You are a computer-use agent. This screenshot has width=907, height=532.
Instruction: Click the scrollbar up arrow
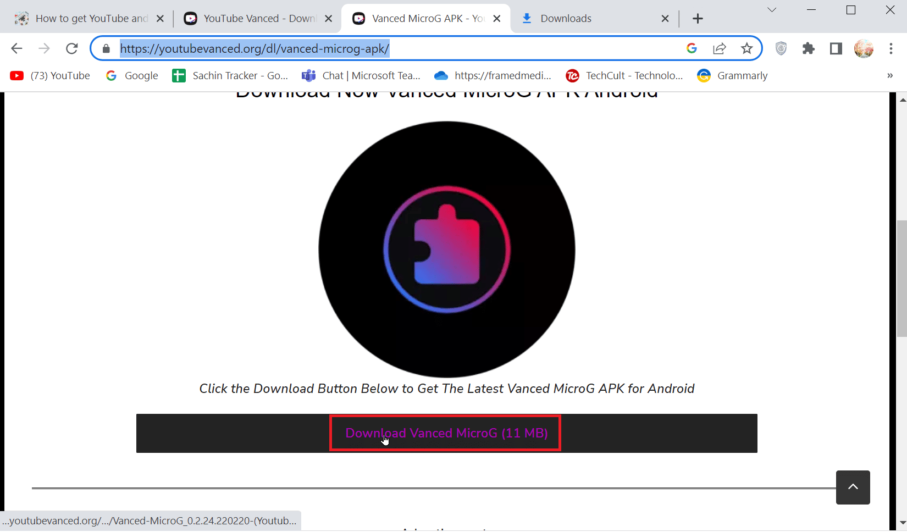902,99
